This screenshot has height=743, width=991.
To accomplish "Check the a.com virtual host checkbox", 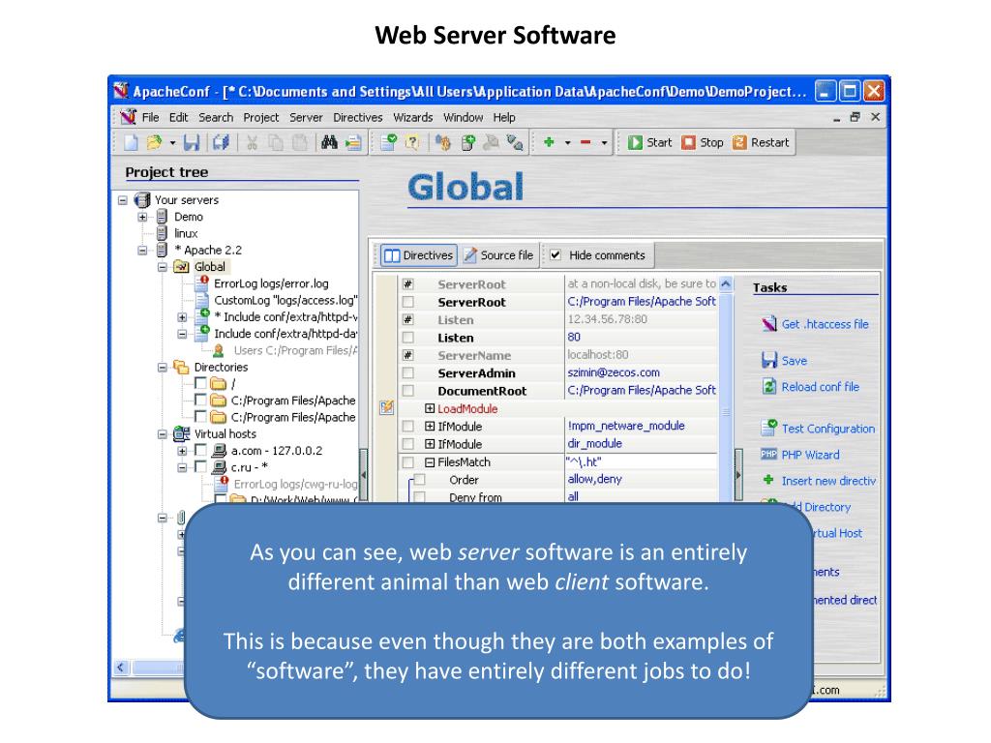I will [200, 450].
